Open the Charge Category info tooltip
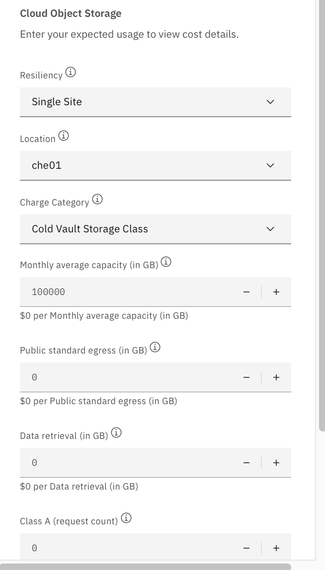Screen dimensions: 325x570 point(97,199)
